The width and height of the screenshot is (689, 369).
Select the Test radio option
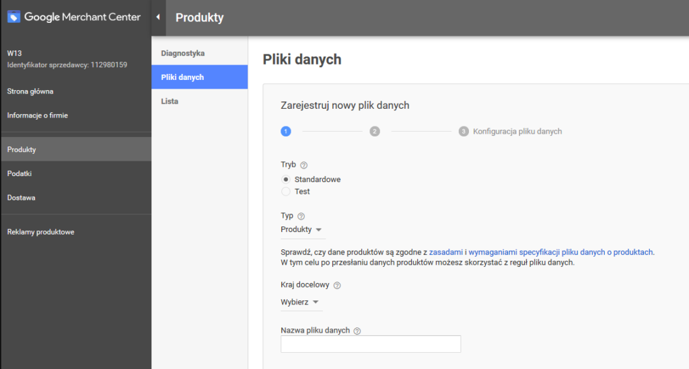(x=286, y=192)
